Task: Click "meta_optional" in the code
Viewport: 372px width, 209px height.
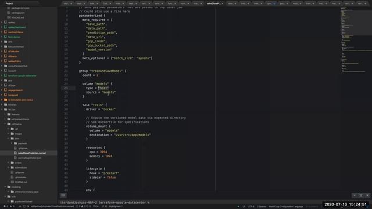Action: pos(94,58)
